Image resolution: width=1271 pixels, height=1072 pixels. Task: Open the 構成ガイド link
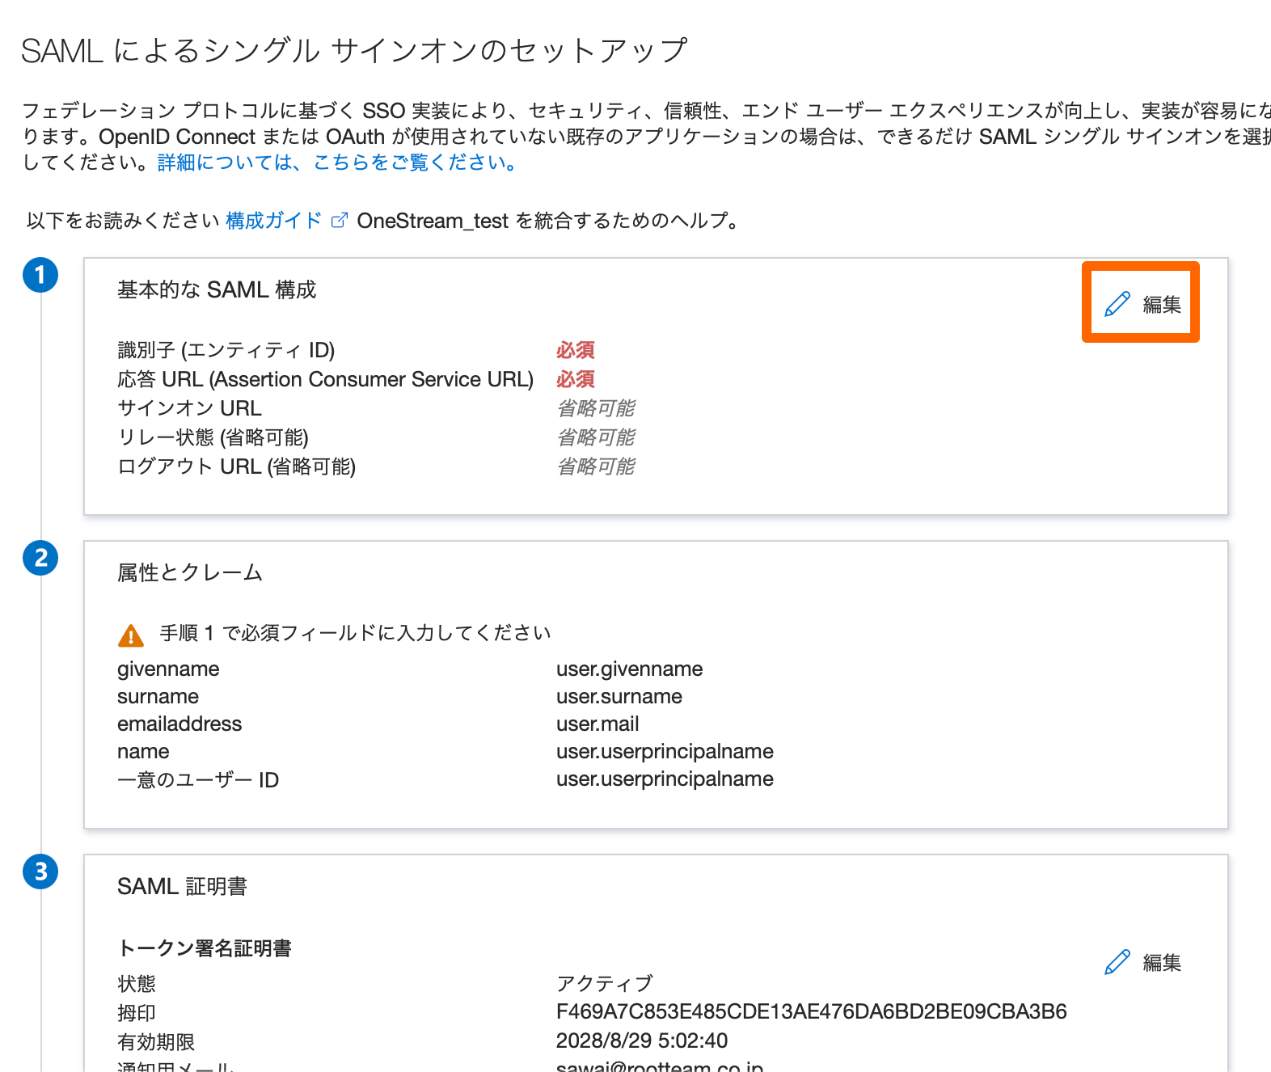coord(273,220)
